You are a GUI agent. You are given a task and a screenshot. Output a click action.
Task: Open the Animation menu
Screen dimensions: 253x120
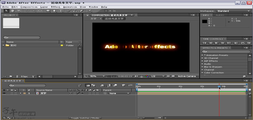70,7
